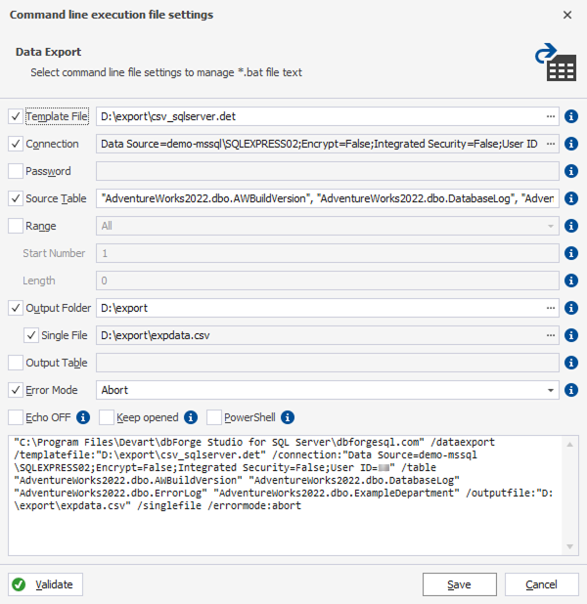Browse Output Folder with ellipsis button
Screen dimensions: 587x604
[x=551, y=308]
